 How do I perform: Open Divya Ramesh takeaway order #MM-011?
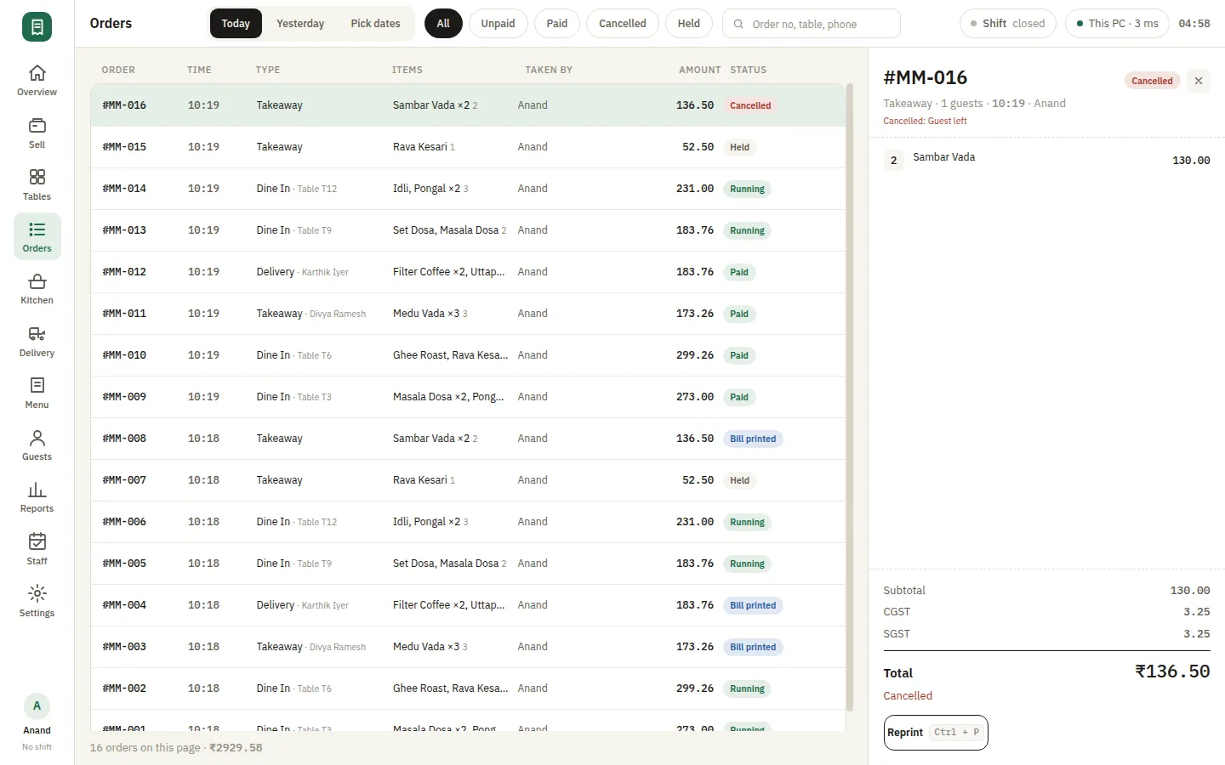coord(468,314)
